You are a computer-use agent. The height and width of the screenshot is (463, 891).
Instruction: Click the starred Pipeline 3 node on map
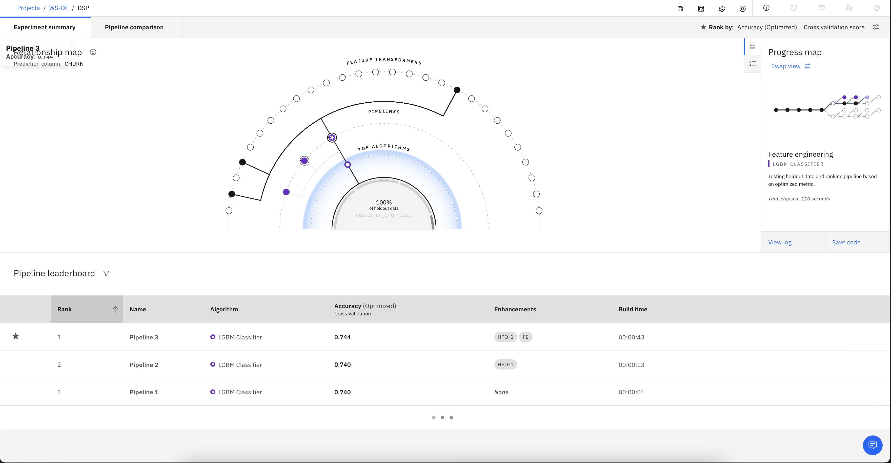point(332,138)
